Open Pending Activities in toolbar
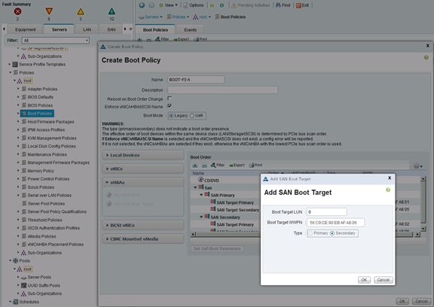The height and width of the screenshot is (307, 434). [250, 5]
